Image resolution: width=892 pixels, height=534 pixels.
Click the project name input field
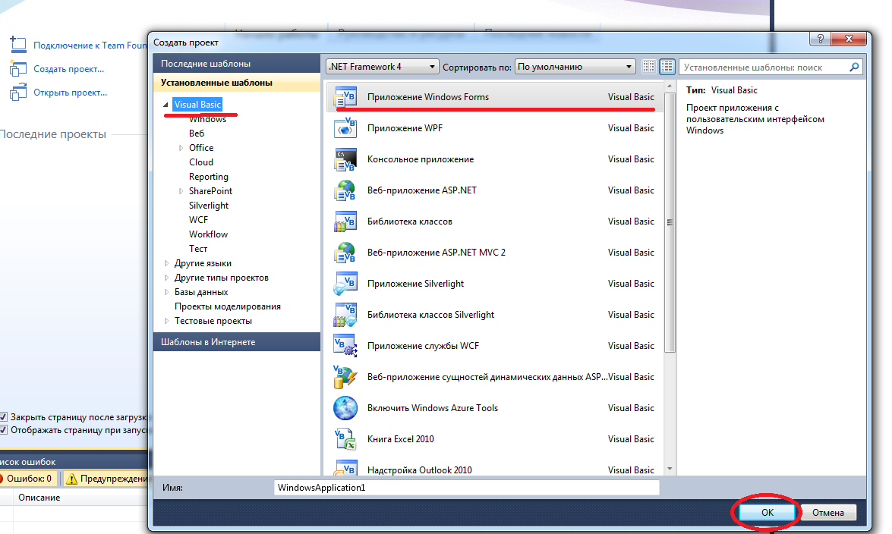point(466,488)
